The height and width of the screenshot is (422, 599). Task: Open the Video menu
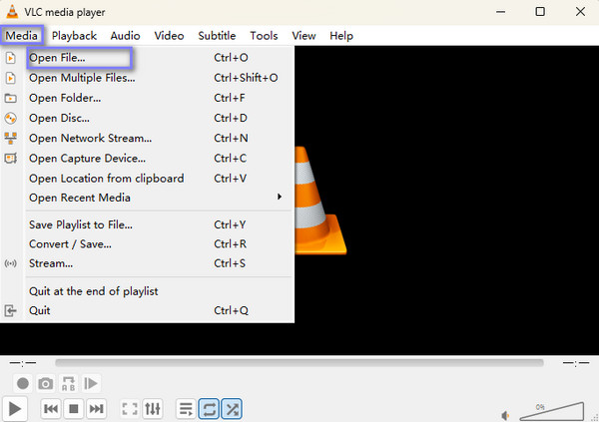coord(169,36)
